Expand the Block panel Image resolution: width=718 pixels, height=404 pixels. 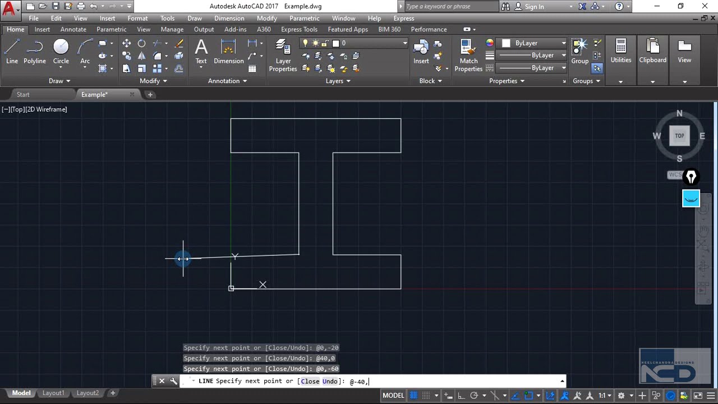430,81
